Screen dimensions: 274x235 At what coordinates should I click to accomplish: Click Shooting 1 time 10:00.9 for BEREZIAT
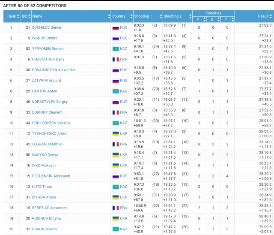tap(140, 205)
